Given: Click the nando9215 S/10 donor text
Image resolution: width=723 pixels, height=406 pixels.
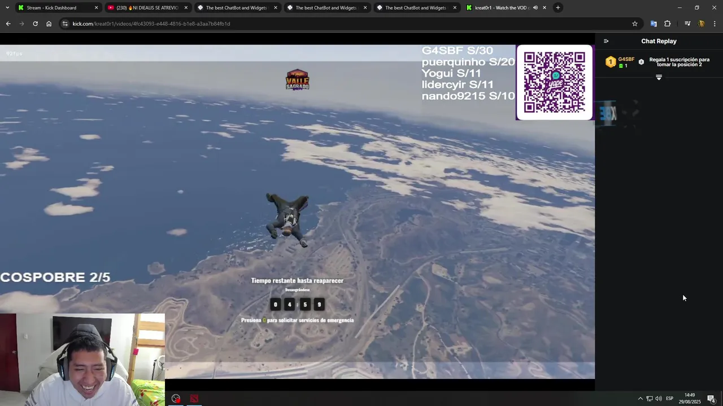Looking at the screenshot, I should click(x=468, y=96).
